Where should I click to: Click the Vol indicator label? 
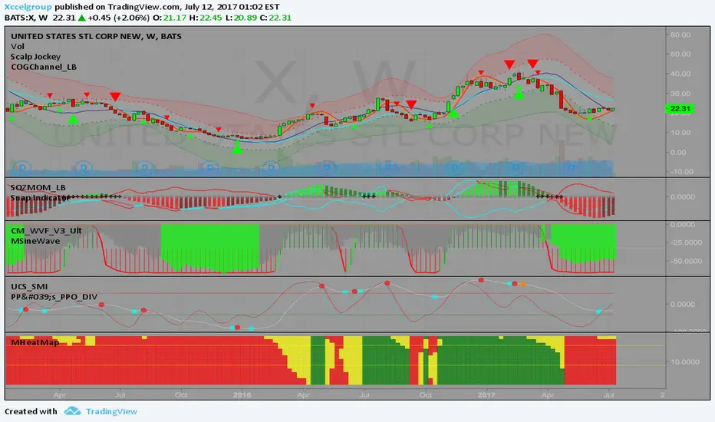[x=18, y=47]
